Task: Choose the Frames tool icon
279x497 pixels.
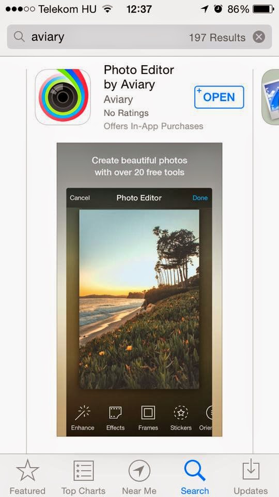Action: coord(148,413)
